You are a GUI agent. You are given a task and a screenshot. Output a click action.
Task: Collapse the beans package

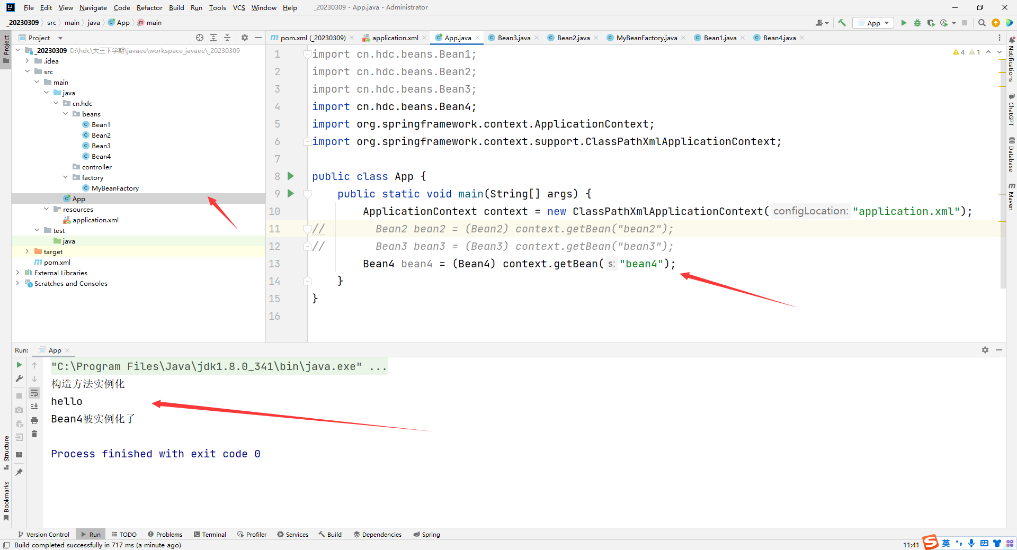point(65,114)
